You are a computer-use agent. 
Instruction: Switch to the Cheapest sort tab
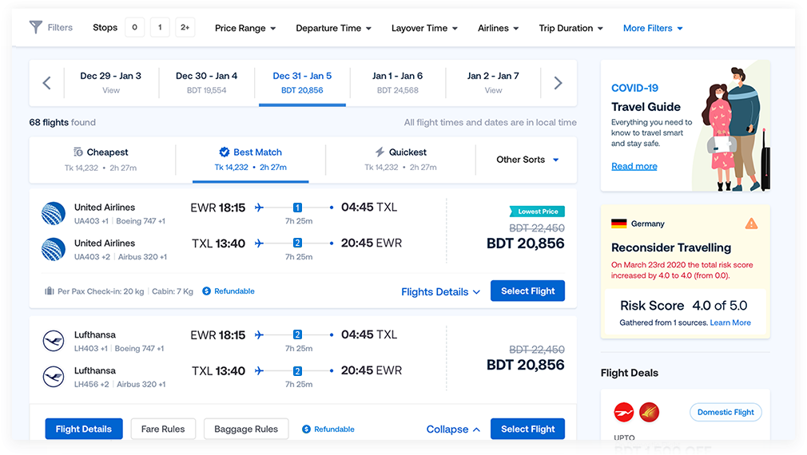click(101, 159)
